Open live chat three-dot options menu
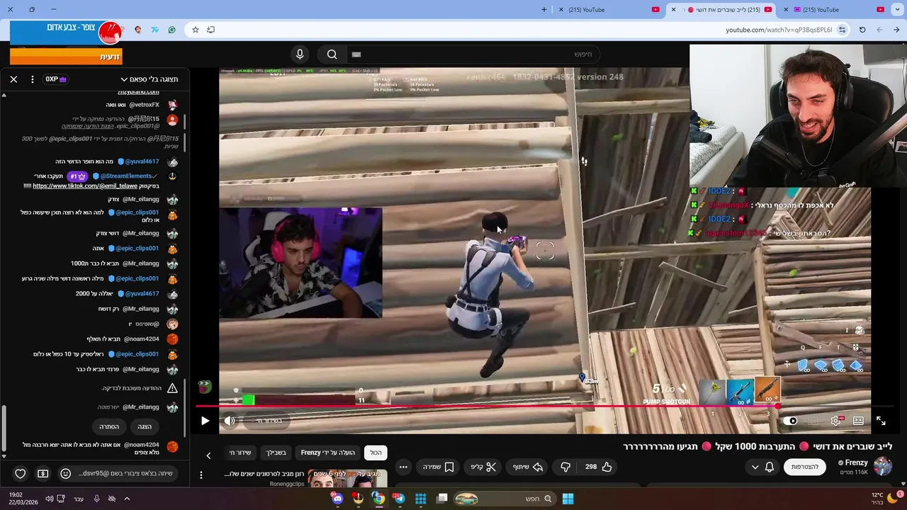The height and width of the screenshot is (510, 907). coord(33,79)
